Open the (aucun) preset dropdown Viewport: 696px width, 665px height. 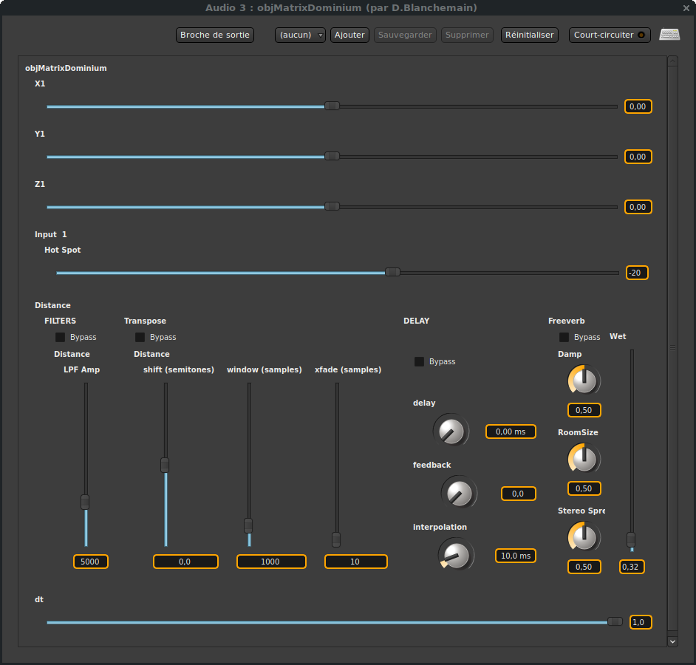[300, 35]
